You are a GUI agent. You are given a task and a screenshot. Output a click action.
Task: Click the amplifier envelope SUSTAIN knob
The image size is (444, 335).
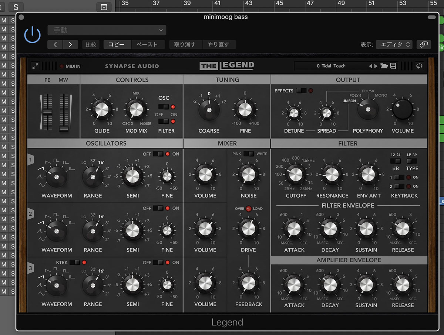pos(366,284)
